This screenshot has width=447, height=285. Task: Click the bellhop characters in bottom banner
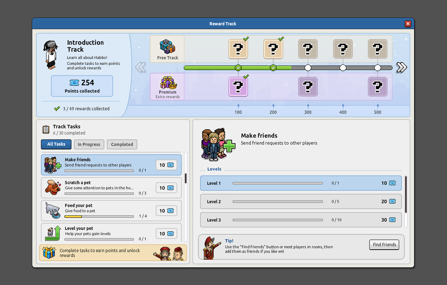pyautogui.click(x=168, y=253)
